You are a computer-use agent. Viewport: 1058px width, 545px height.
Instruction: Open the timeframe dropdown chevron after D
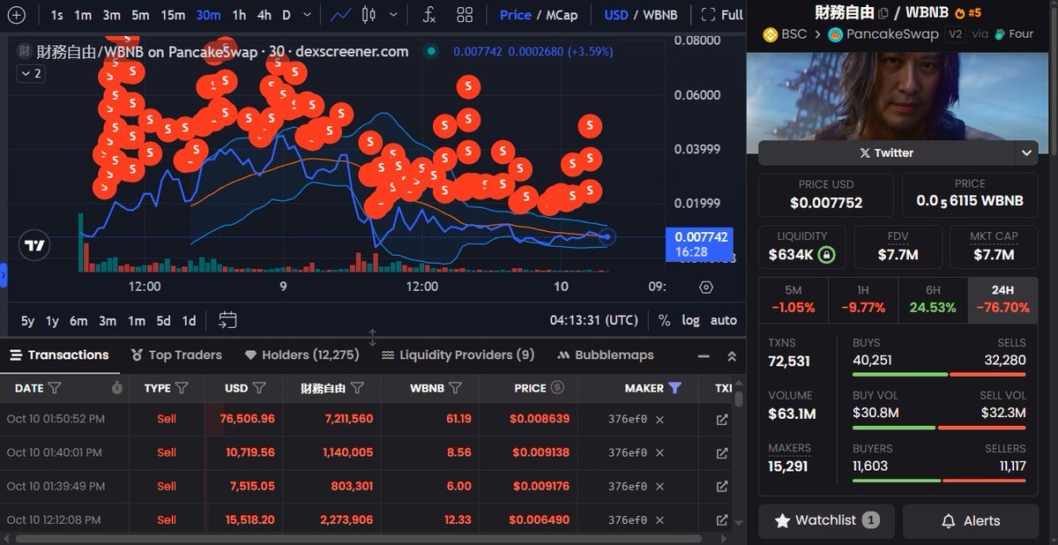click(x=306, y=15)
